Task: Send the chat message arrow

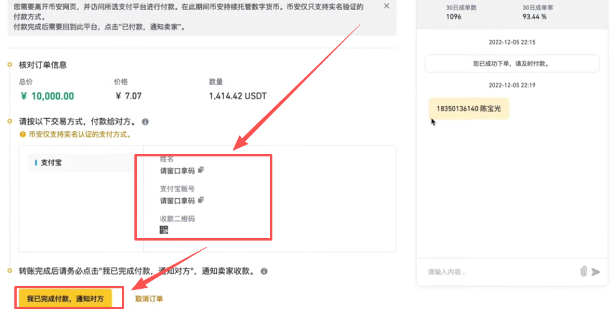Action: click(x=596, y=272)
